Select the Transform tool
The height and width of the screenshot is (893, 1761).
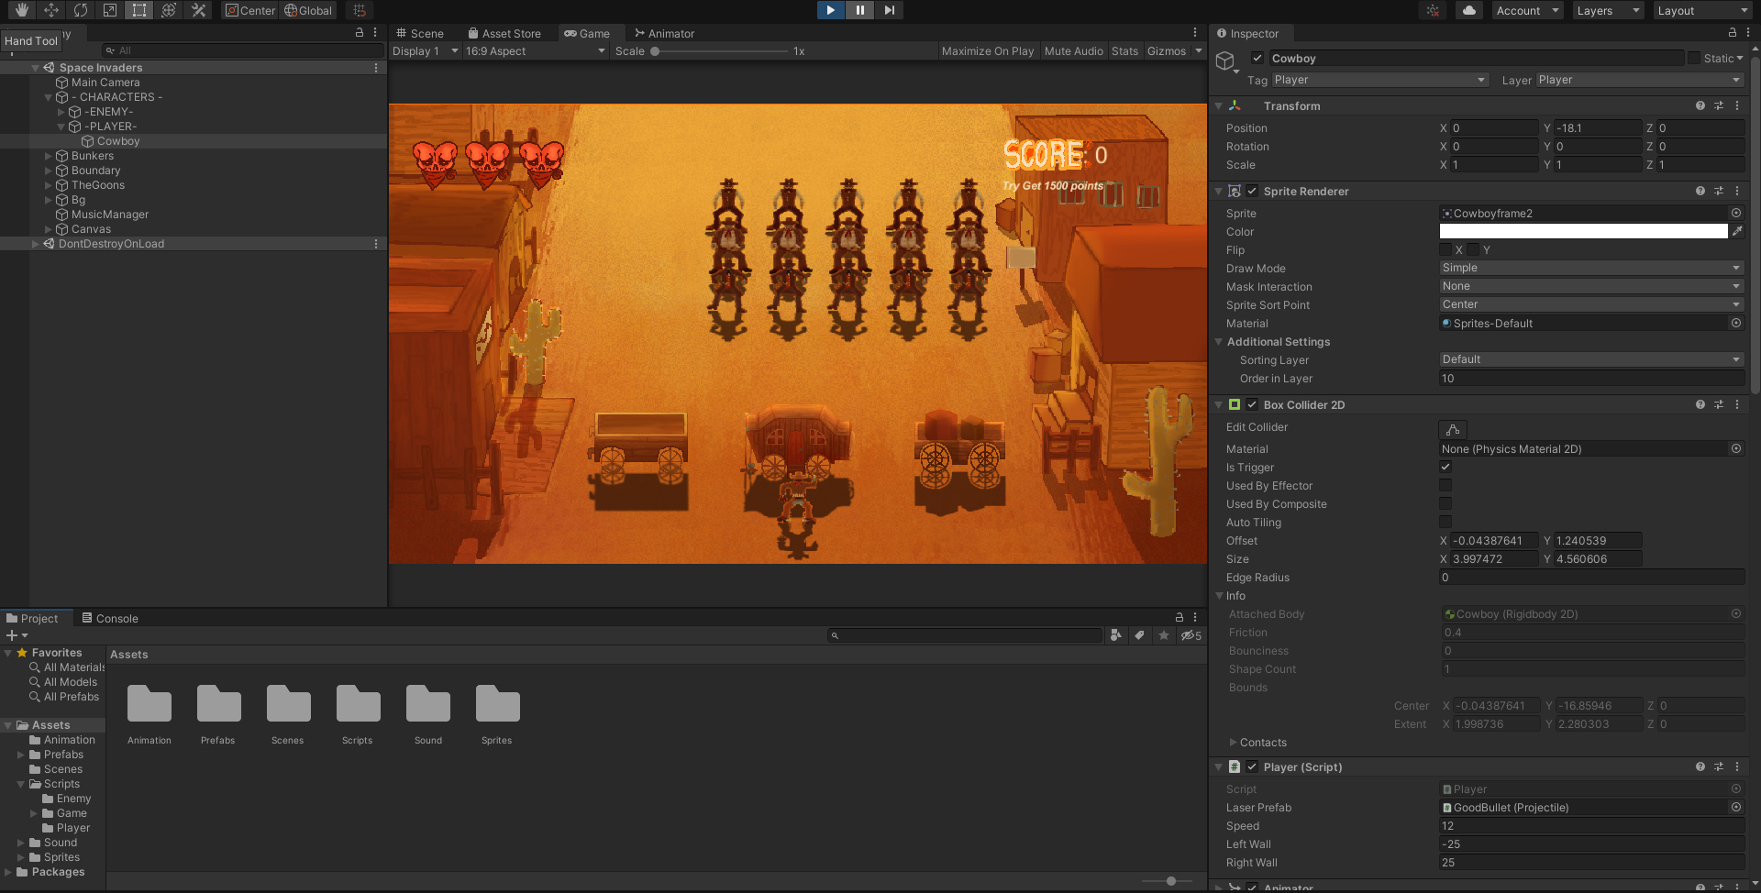click(169, 10)
